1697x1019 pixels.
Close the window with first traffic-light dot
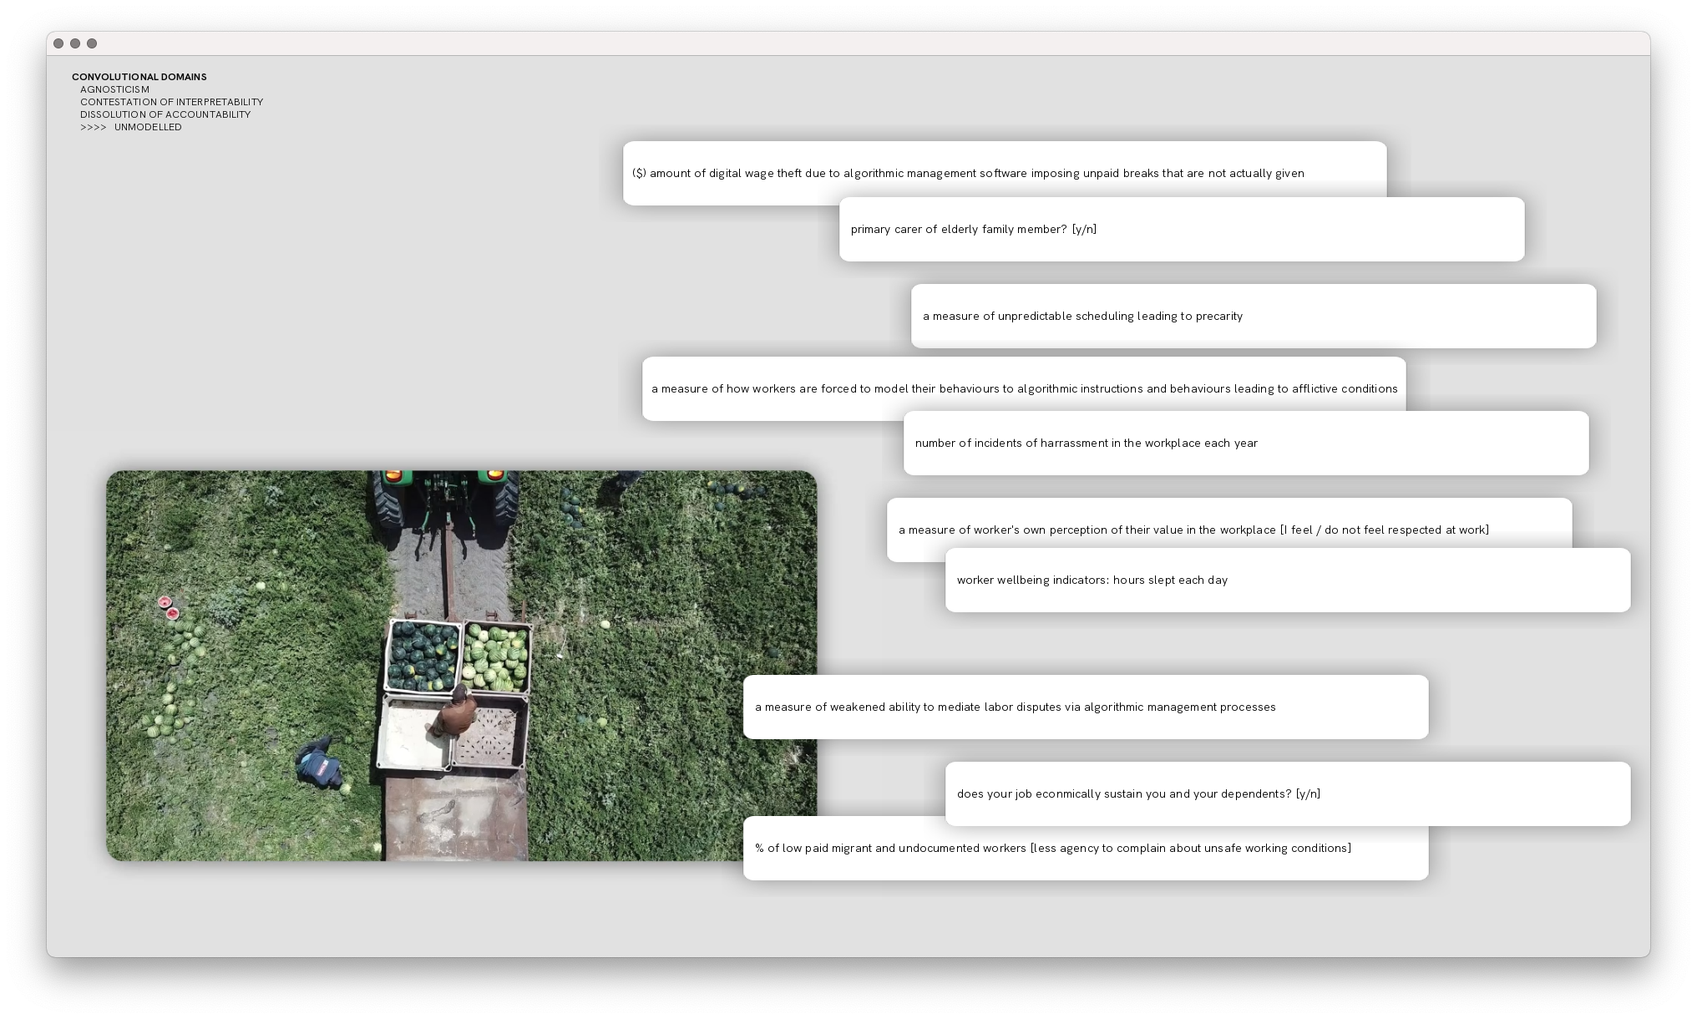(x=58, y=43)
